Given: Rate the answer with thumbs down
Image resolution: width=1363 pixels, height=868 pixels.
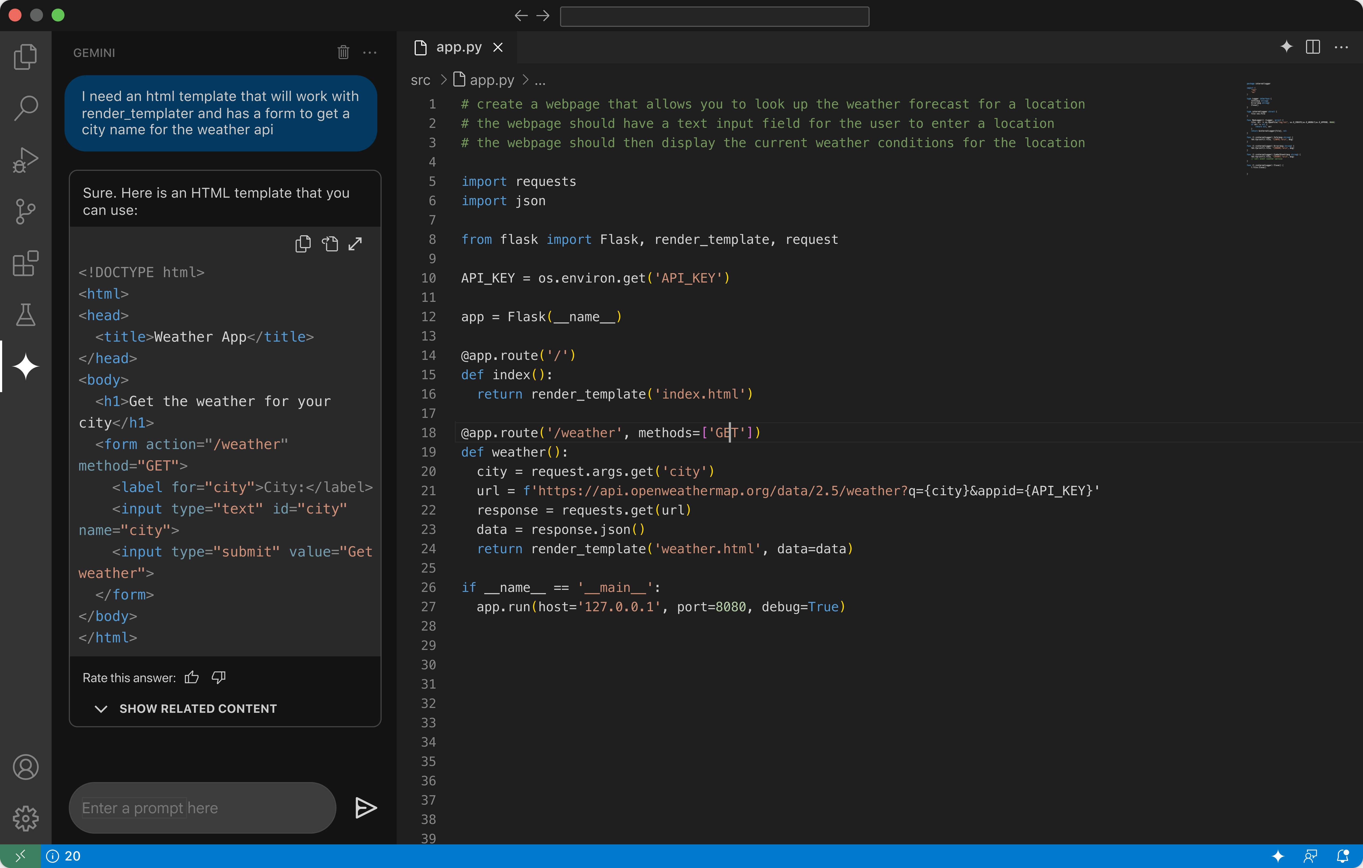Looking at the screenshot, I should pyautogui.click(x=218, y=677).
